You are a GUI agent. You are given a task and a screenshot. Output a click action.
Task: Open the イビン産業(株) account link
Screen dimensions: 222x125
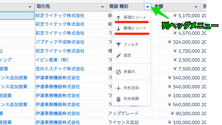click(52, 60)
